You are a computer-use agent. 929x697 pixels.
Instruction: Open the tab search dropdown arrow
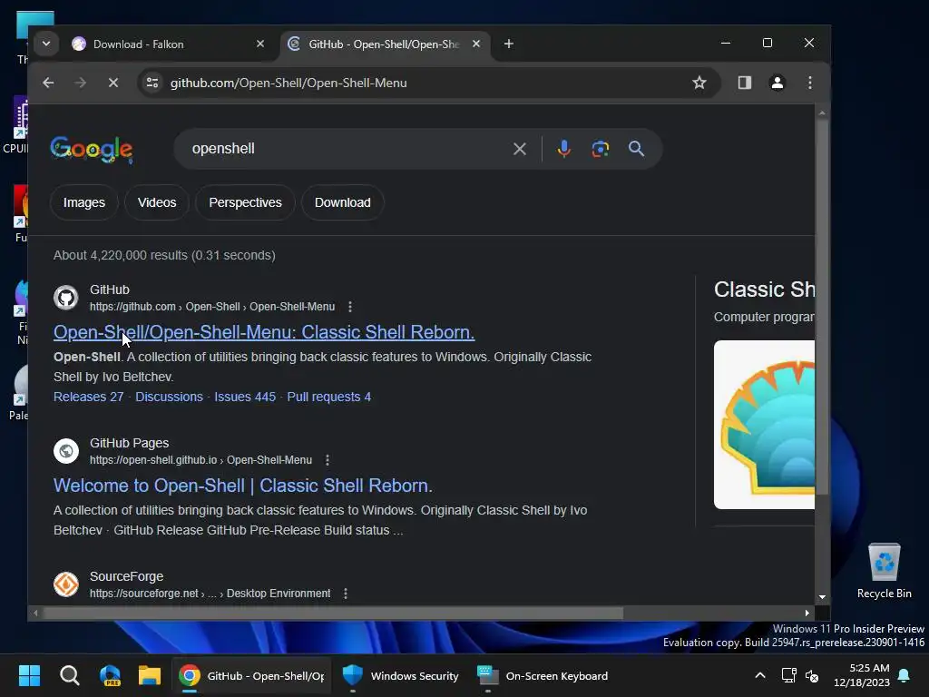(46, 44)
